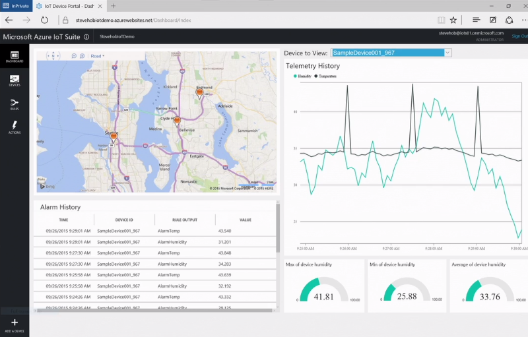Open the Devices sidebar section
This screenshot has width=528, height=337.
tap(14, 80)
